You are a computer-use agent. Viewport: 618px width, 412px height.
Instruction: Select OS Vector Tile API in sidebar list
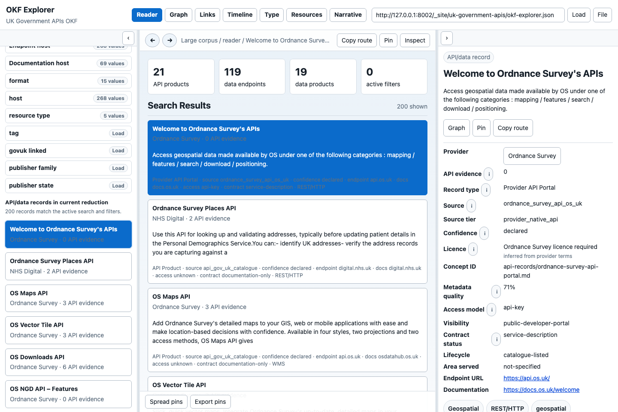point(69,330)
